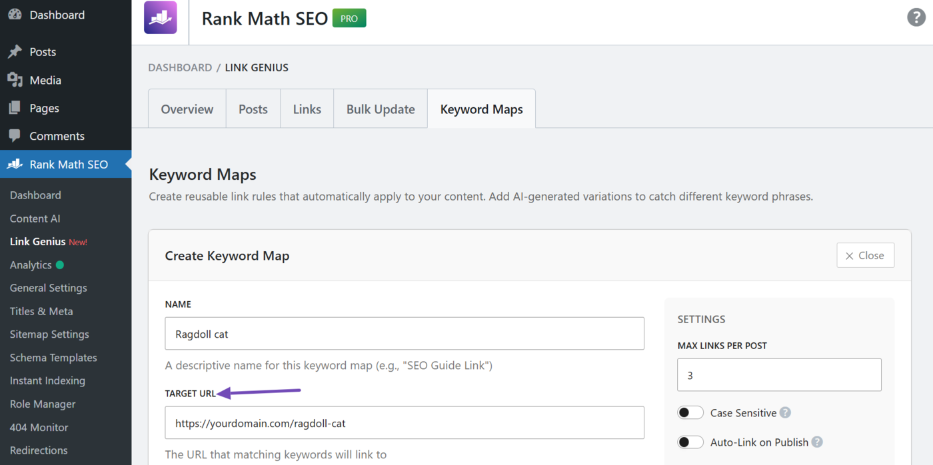Click the MAX LINKS PER POST label
The height and width of the screenshot is (465, 933).
[x=722, y=346]
